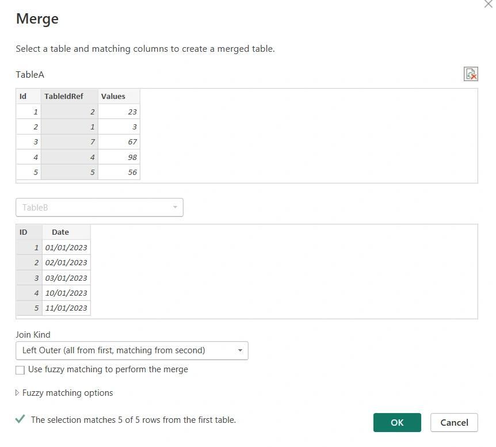Confirm the merge with OK

397,422
